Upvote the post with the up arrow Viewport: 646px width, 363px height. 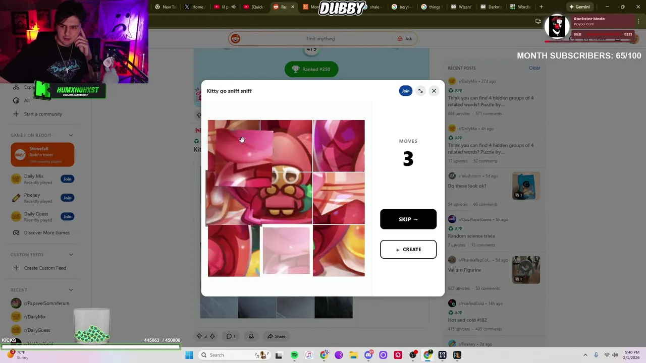point(199,336)
